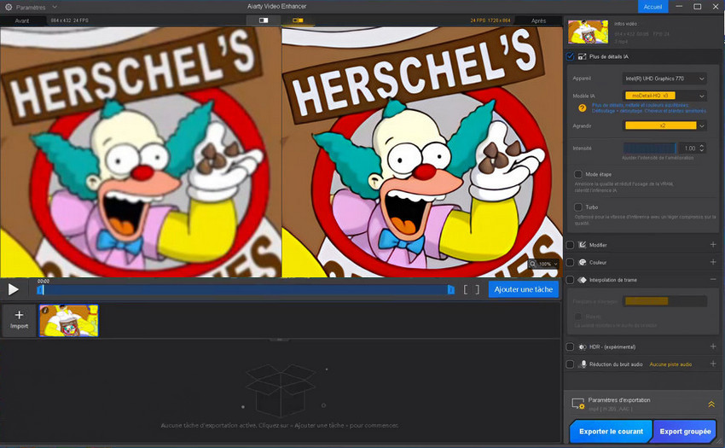The width and height of the screenshot is (725, 448).
Task: Expand the Modifier section plus
Action: (713, 244)
